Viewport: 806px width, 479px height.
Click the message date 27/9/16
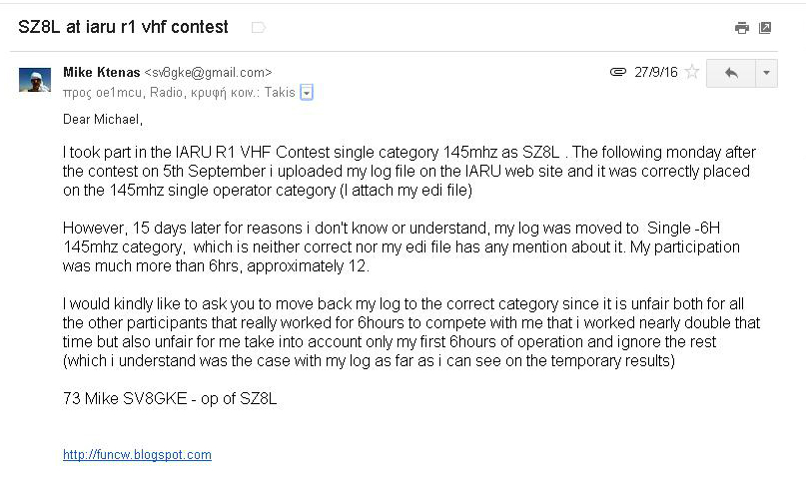(x=656, y=72)
